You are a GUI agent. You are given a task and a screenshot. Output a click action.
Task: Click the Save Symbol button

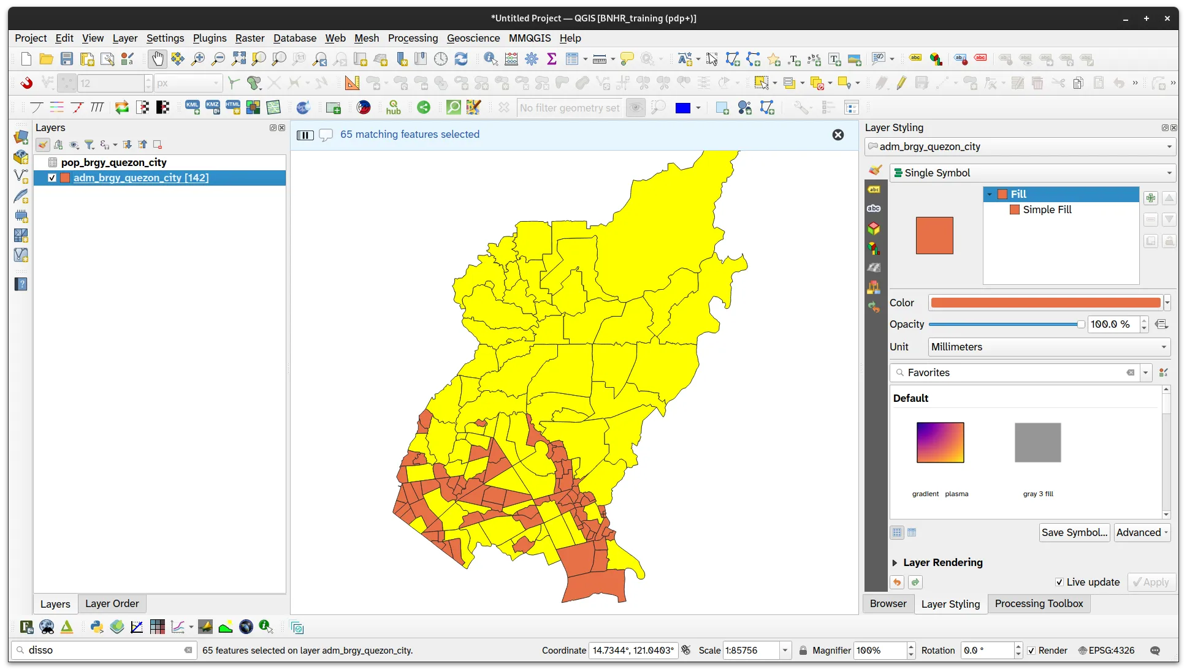(1074, 532)
